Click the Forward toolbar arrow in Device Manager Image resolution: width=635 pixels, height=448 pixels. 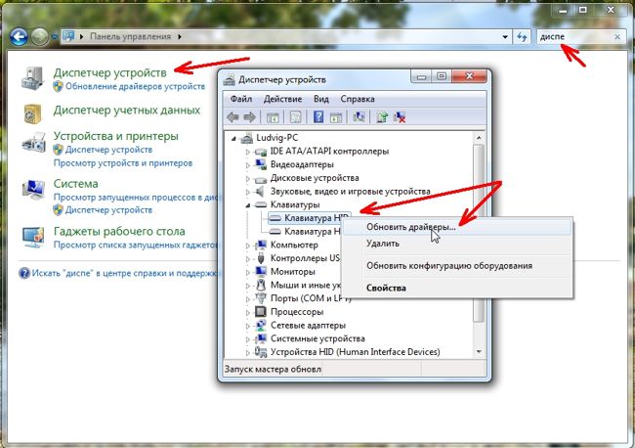point(249,117)
